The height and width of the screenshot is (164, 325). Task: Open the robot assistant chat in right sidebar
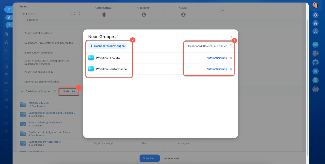click(315, 62)
